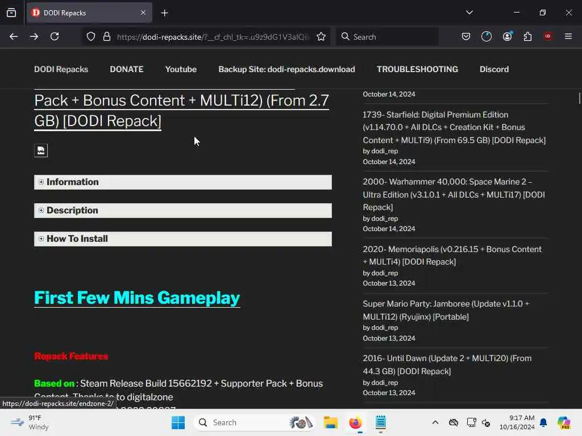This screenshot has width=582, height=436.
Task: Reload the current page
Action: pos(55,36)
